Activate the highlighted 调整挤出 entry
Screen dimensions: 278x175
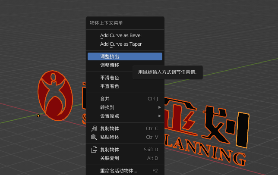tap(125, 56)
